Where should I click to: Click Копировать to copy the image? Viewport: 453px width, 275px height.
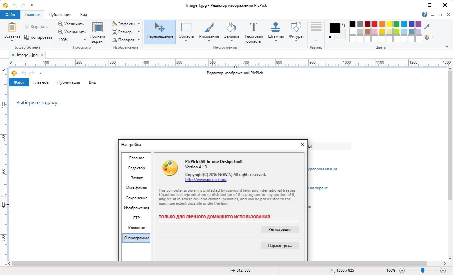click(38, 37)
